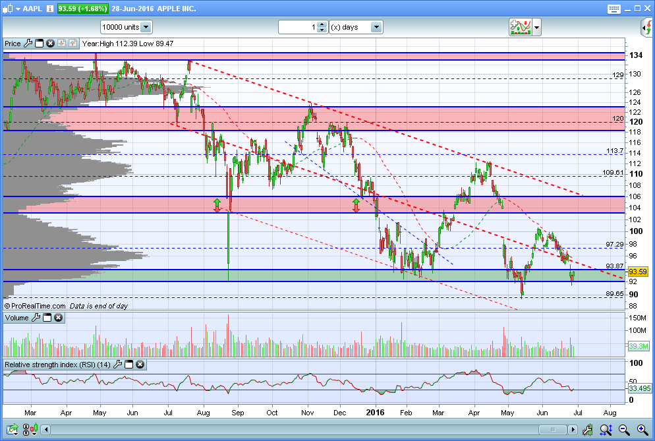Viewport: 655px width, 441px height.
Task: Click the 109.61 horizontal level label
Action: 613,172
